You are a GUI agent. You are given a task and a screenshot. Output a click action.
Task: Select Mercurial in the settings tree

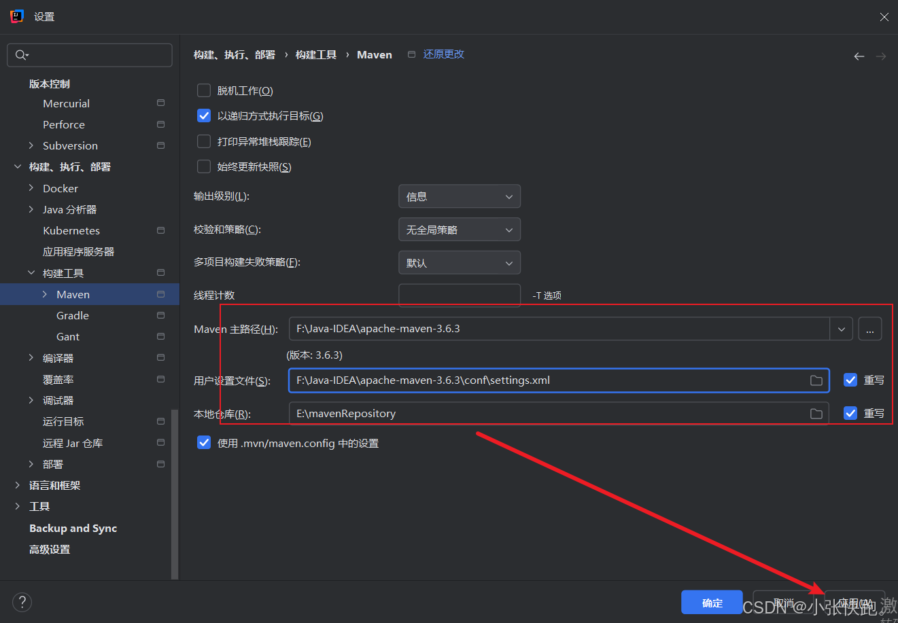[x=66, y=103]
